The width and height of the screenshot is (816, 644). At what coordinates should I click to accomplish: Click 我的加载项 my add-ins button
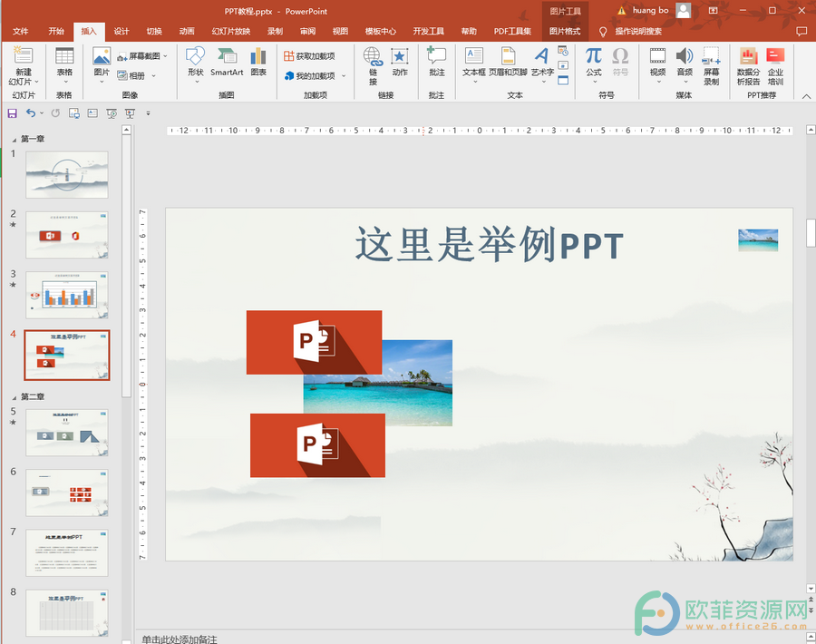pos(310,76)
